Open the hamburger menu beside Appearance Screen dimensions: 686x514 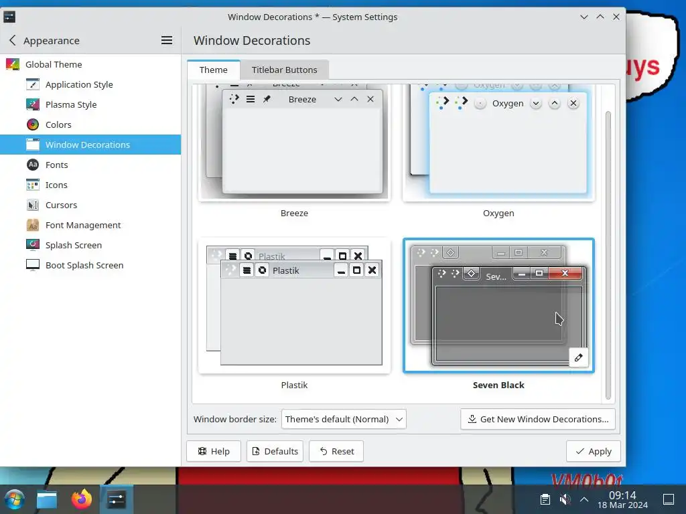[x=167, y=41]
